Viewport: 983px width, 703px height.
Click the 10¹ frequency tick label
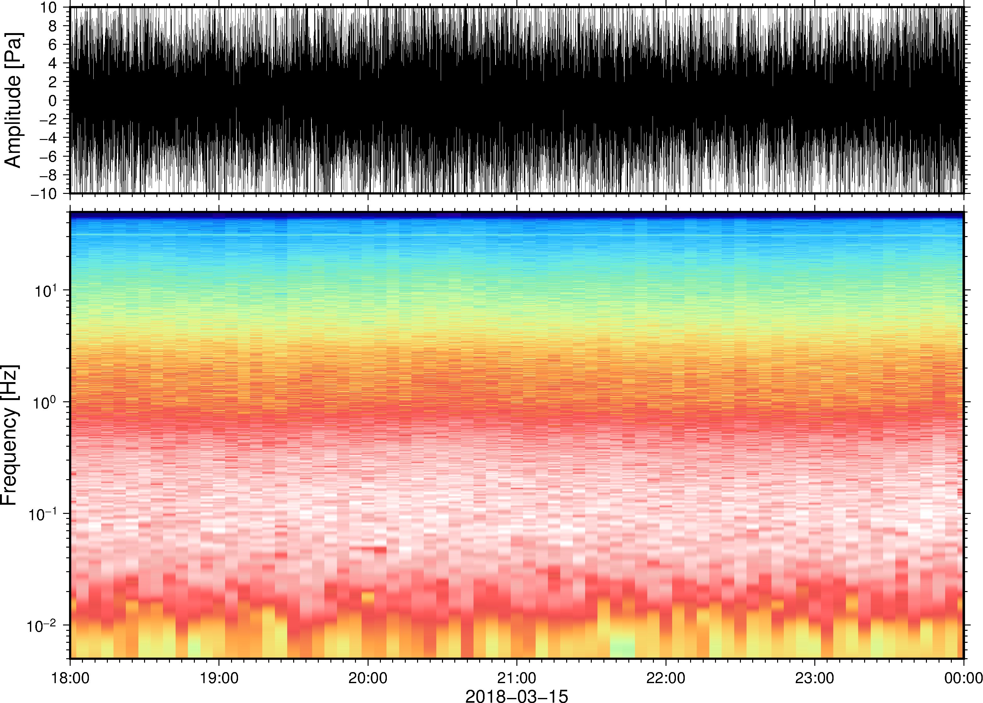point(45,290)
